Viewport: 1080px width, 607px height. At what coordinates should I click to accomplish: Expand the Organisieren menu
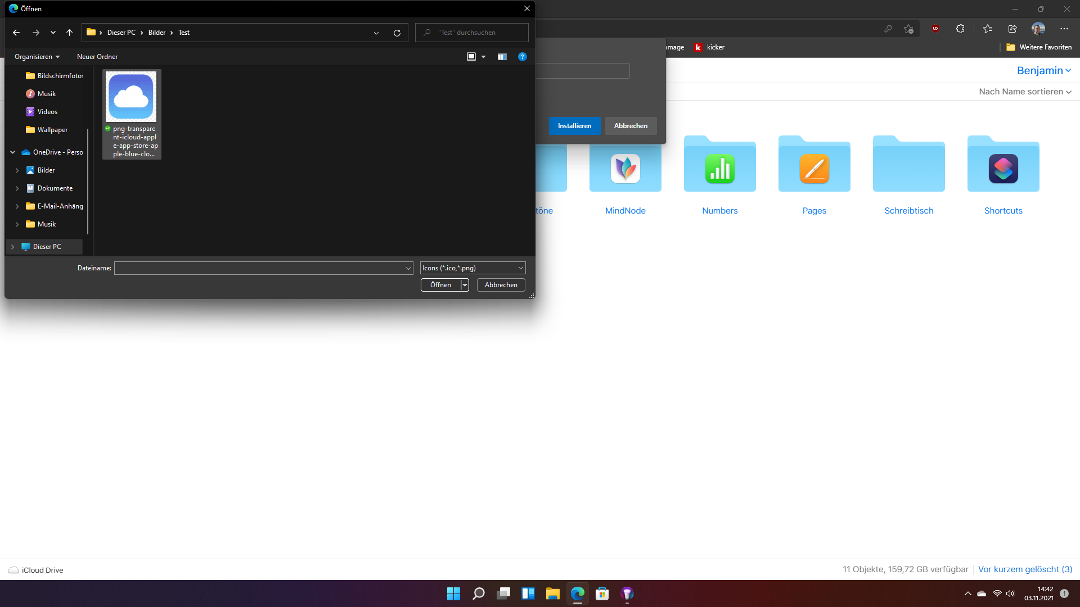37,57
